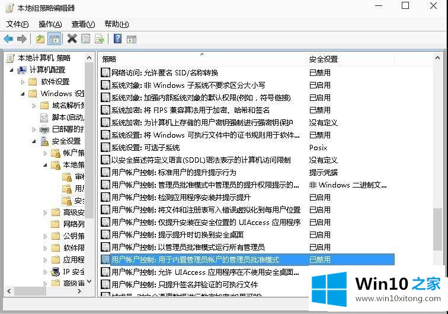
Task: Click policy icon for 以安全描述符定义语言(SDDL)
Action: pyautogui.click(x=105, y=160)
